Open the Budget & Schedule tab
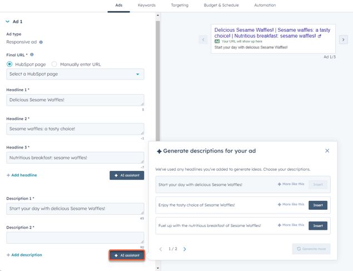The width and height of the screenshot is (353, 271). pos(221,6)
